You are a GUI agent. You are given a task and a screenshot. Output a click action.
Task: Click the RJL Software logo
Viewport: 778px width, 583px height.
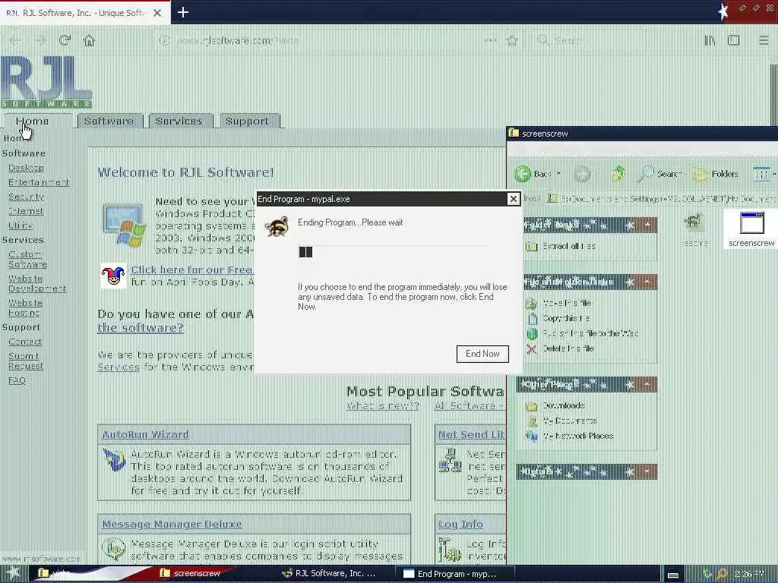point(46,81)
